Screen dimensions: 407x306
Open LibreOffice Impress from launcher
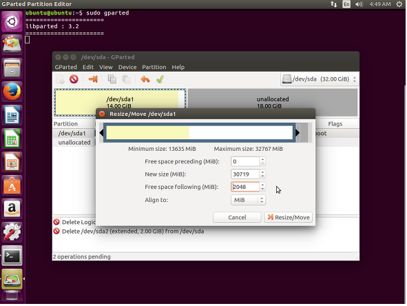point(12,161)
